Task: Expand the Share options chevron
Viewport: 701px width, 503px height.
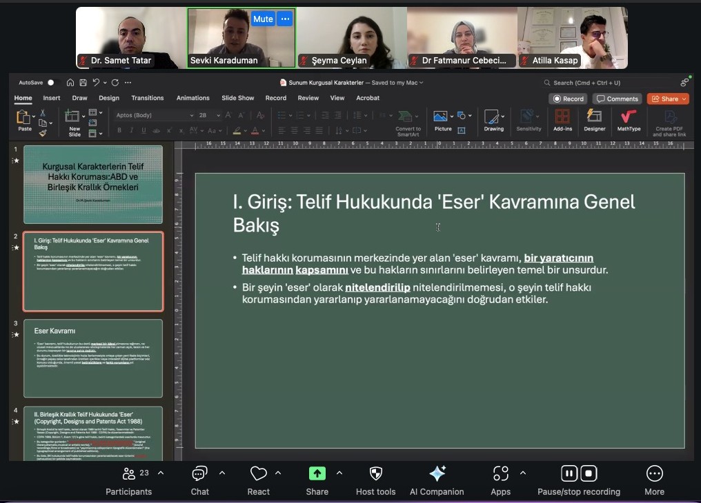Action: tap(339, 473)
